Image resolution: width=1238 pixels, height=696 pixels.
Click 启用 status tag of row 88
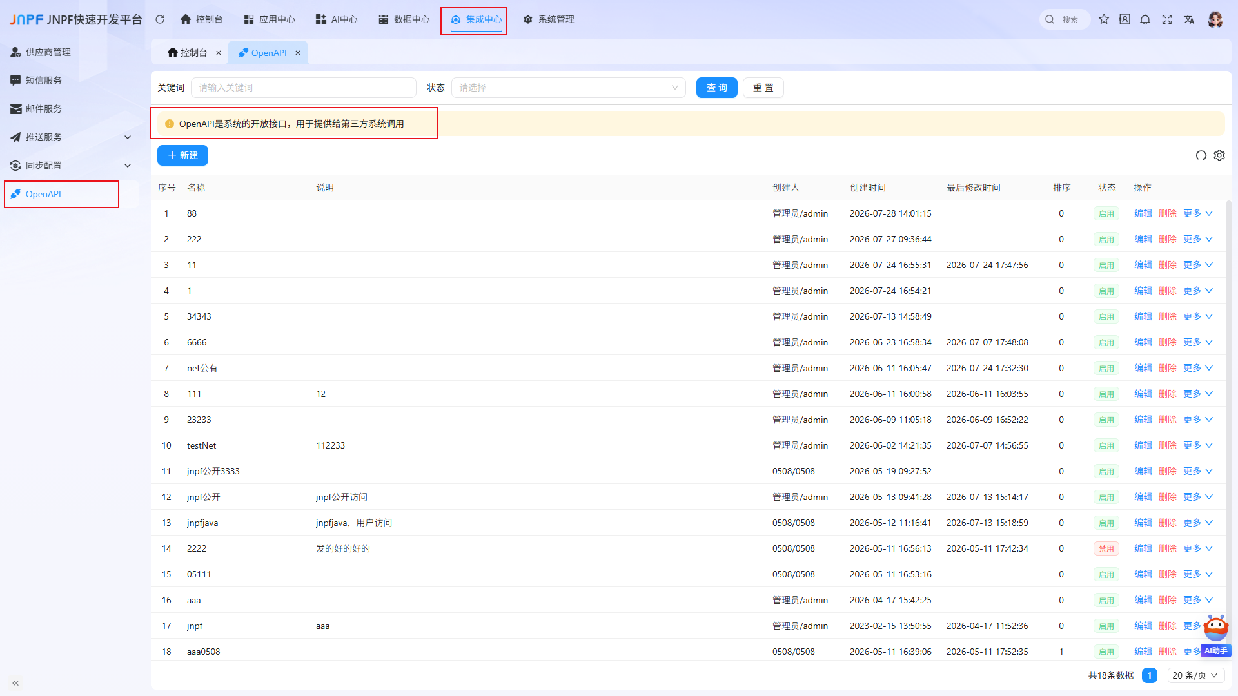(1106, 213)
